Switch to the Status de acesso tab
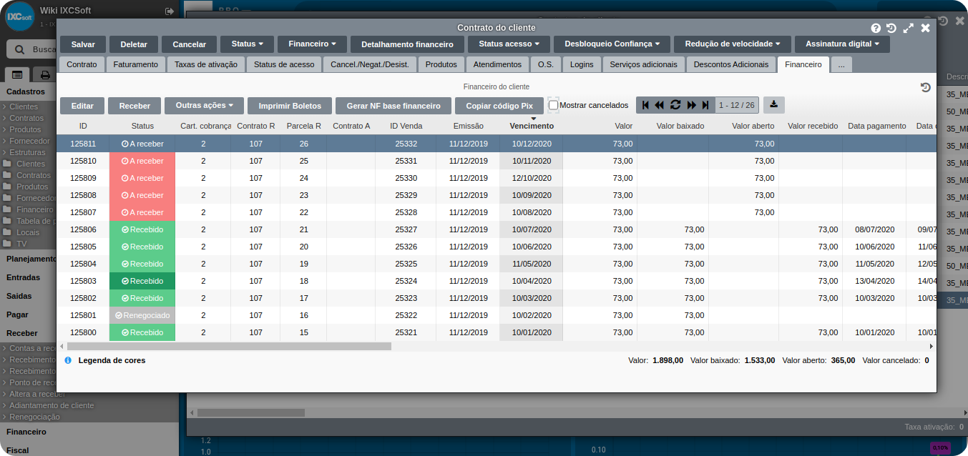This screenshot has height=456, width=968. (x=284, y=64)
